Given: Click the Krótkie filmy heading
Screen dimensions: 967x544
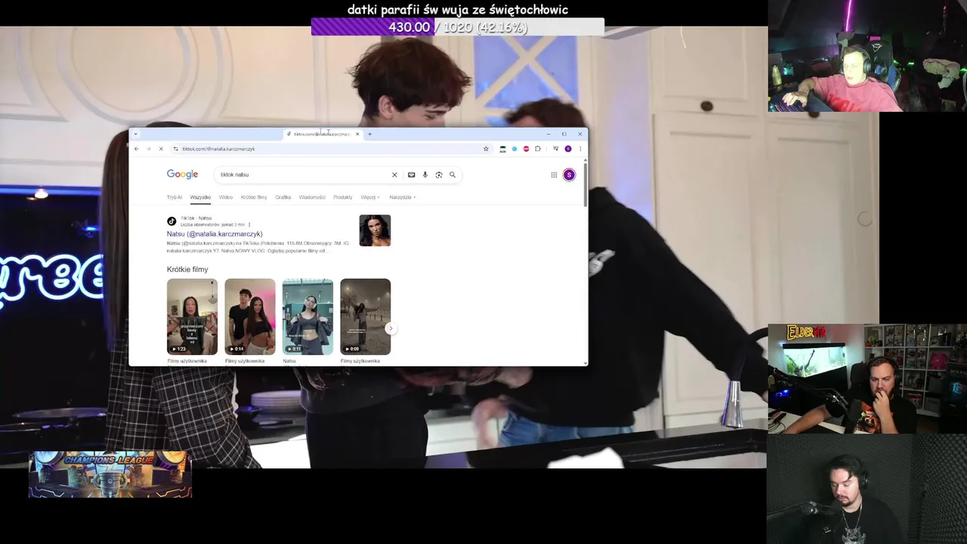Looking at the screenshot, I should (187, 270).
